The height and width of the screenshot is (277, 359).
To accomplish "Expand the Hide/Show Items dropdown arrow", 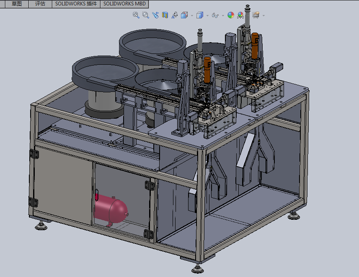I will pos(223,15).
